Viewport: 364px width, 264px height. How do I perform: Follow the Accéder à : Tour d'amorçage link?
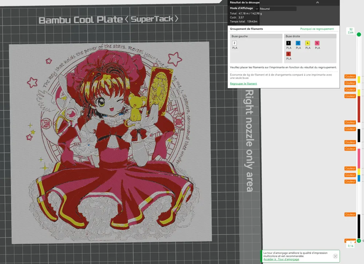(281, 259)
